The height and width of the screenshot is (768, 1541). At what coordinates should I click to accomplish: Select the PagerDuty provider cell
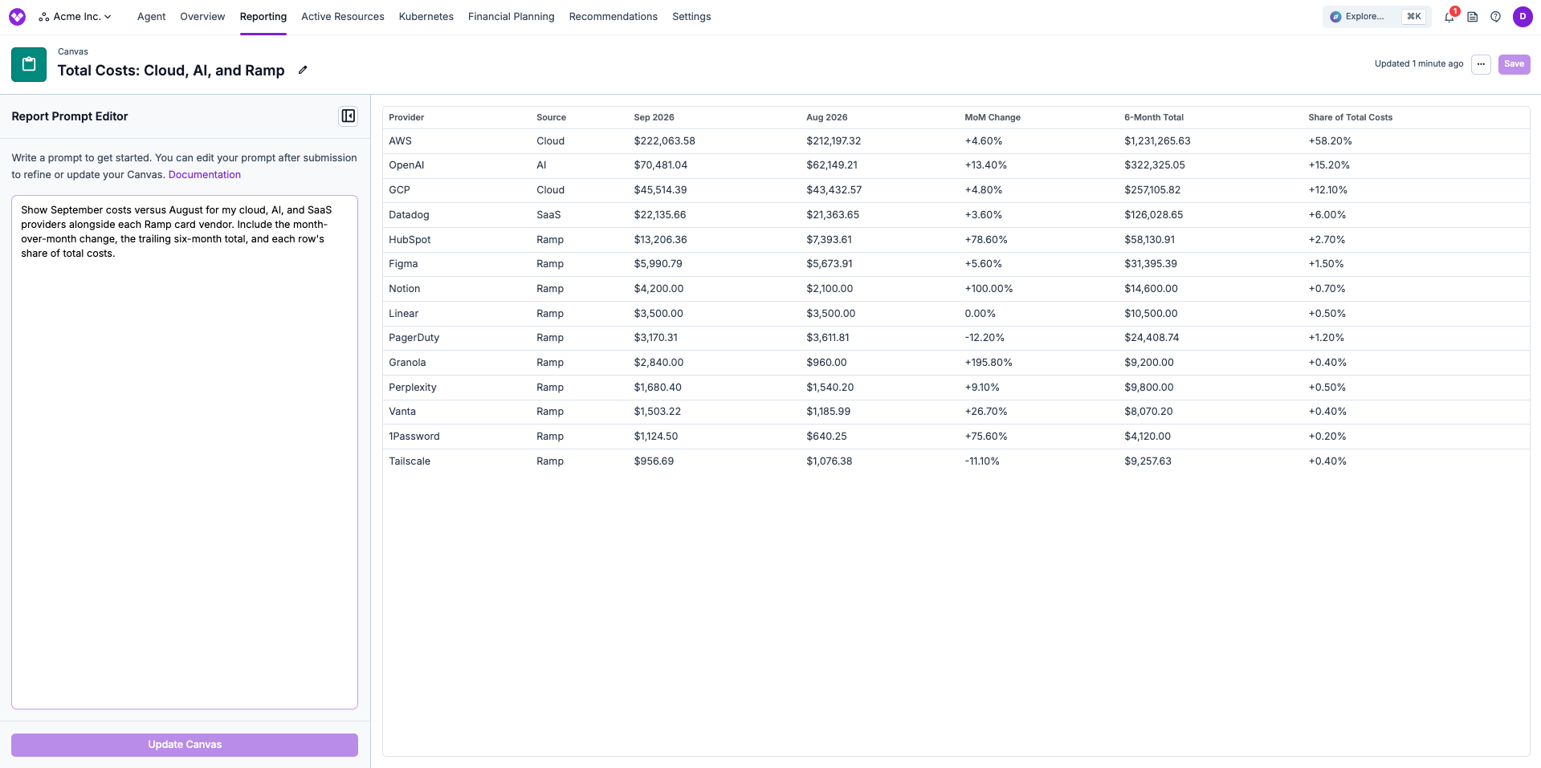click(414, 338)
